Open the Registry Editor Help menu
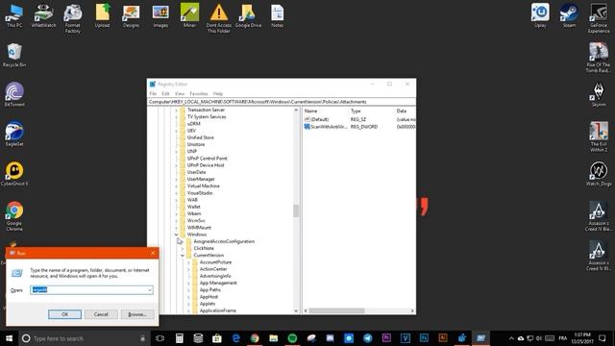The height and width of the screenshot is (346, 615). [218, 94]
